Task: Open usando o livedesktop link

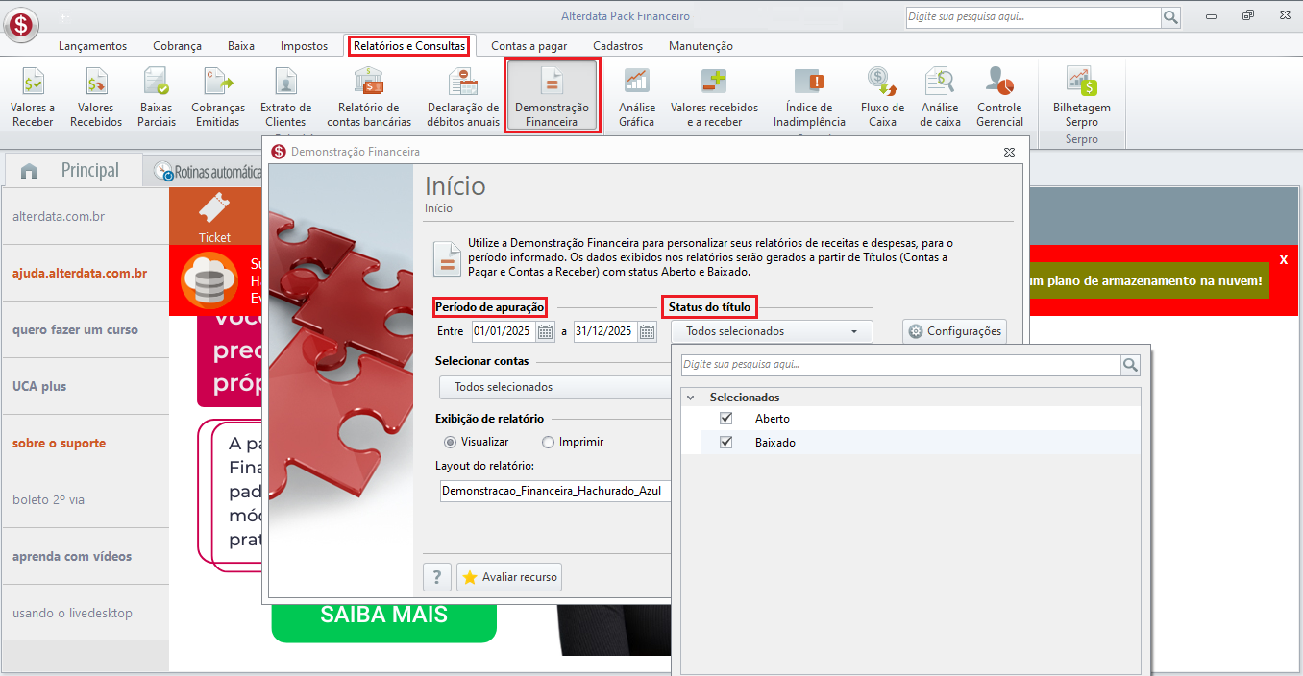Action: point(85,613)
